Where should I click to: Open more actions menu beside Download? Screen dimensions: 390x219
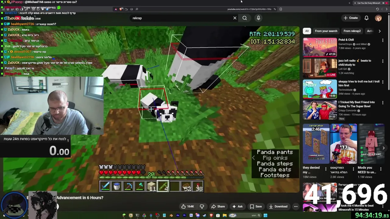[x=296, y=207]
